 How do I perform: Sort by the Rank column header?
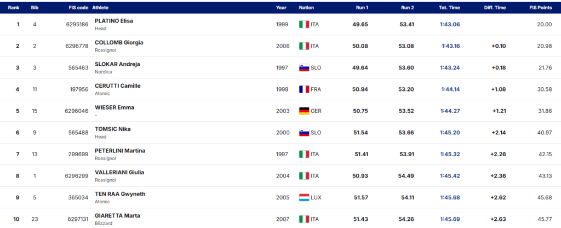coord(14,8)
